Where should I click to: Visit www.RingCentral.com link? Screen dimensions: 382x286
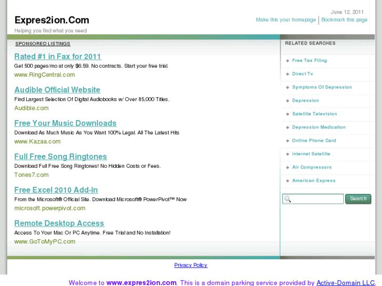point(45,75)
